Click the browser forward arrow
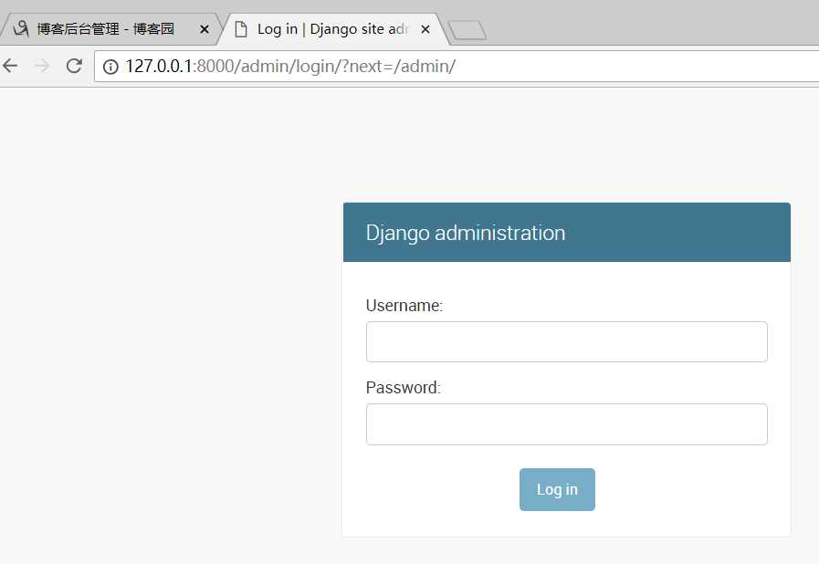Viewport: 819px width, 564px height. point(42,66)
